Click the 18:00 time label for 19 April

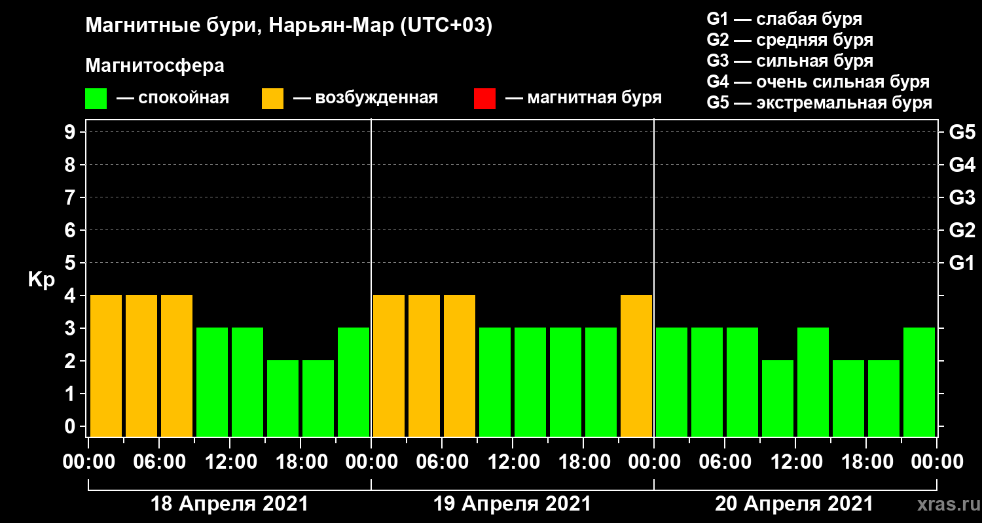coord(583,462)
